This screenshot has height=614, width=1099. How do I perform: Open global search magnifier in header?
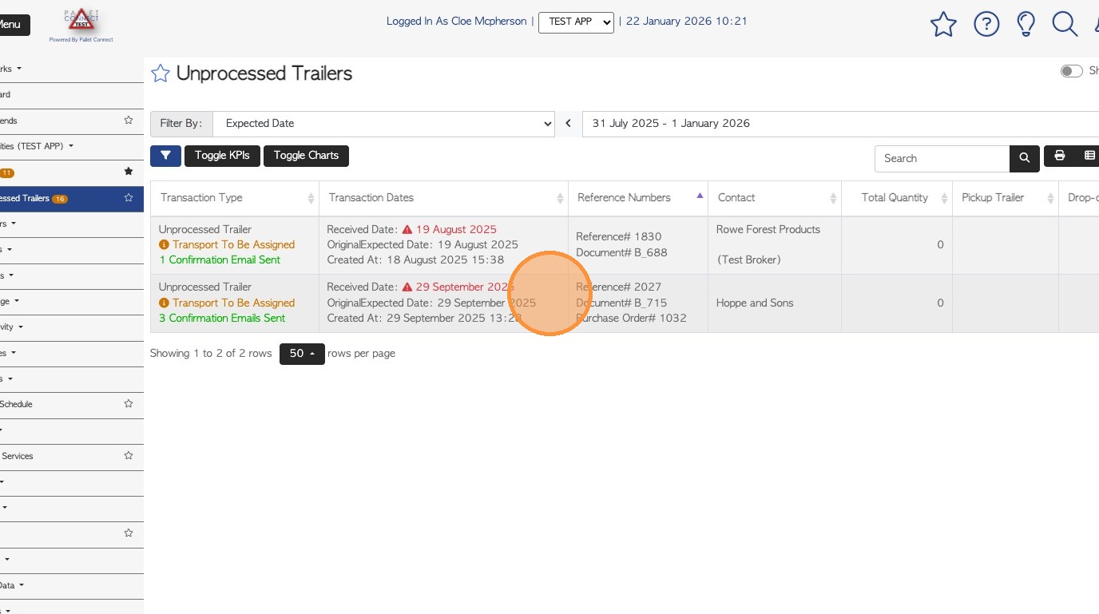coord(1065,24)
